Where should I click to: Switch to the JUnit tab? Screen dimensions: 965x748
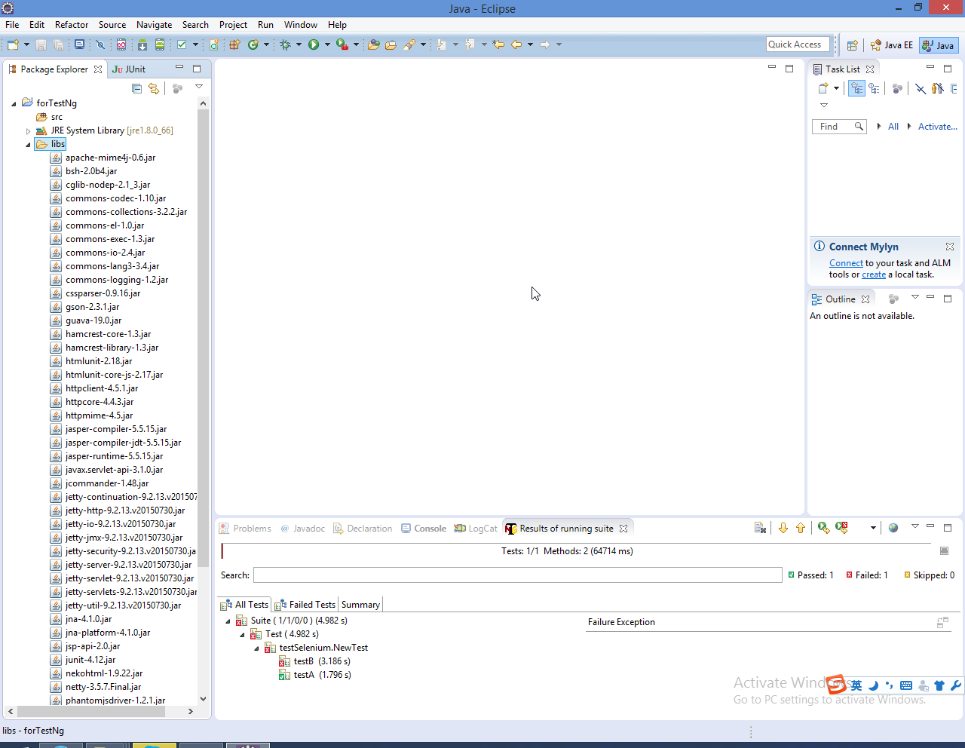[x=129, y=69]
